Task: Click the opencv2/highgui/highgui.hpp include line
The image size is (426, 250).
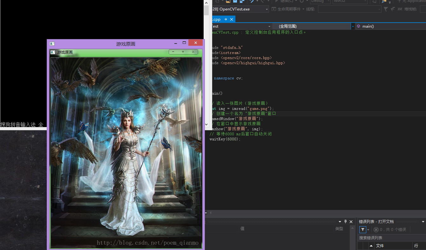Action: click(x=248, y=63)
